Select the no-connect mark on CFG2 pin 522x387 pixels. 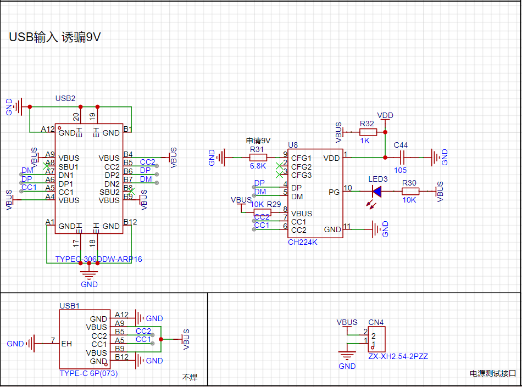point(279,166)
